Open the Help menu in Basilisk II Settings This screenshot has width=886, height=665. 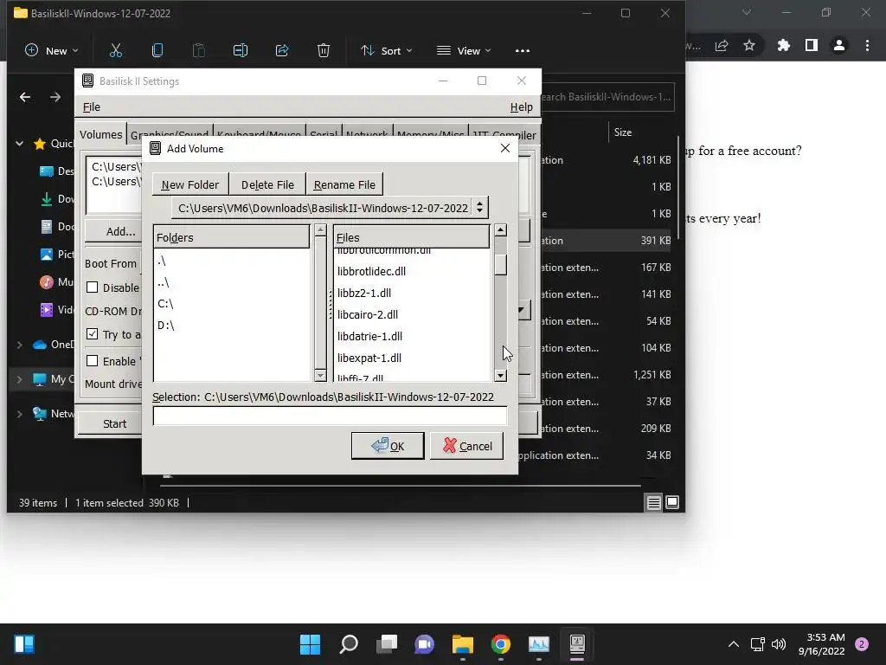pos(521,107)
